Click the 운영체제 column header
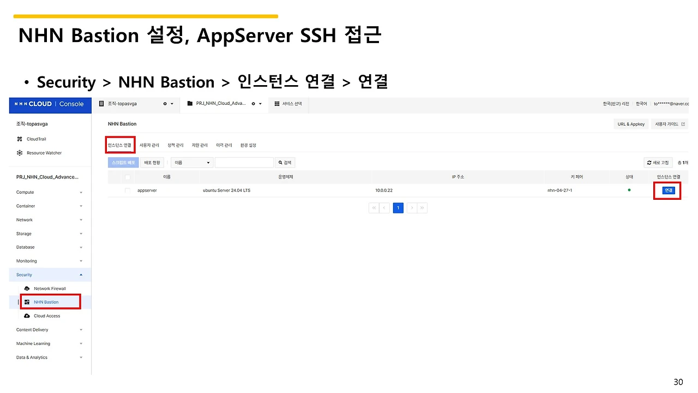This screenshot has width=698, height=393. tap(286, 177)
